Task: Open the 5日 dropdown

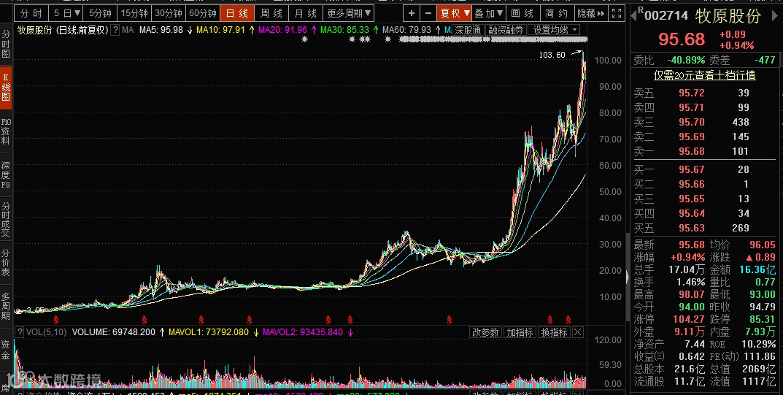Action: [x=66, y=13]
